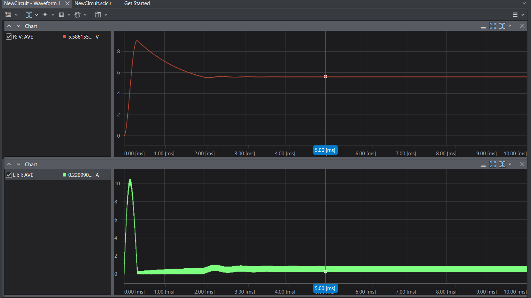The image size is (531, 298).
Task: Click the red color swatch for R: V: AVE
Action: coord(65,37)
